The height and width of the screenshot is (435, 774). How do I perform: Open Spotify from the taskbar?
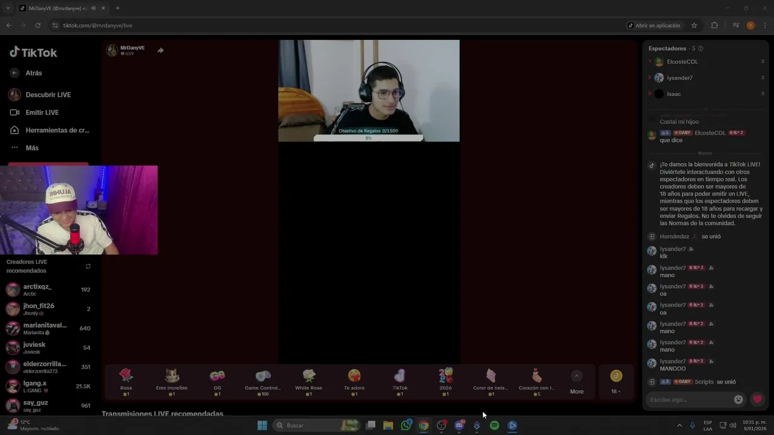coord(494,425)
